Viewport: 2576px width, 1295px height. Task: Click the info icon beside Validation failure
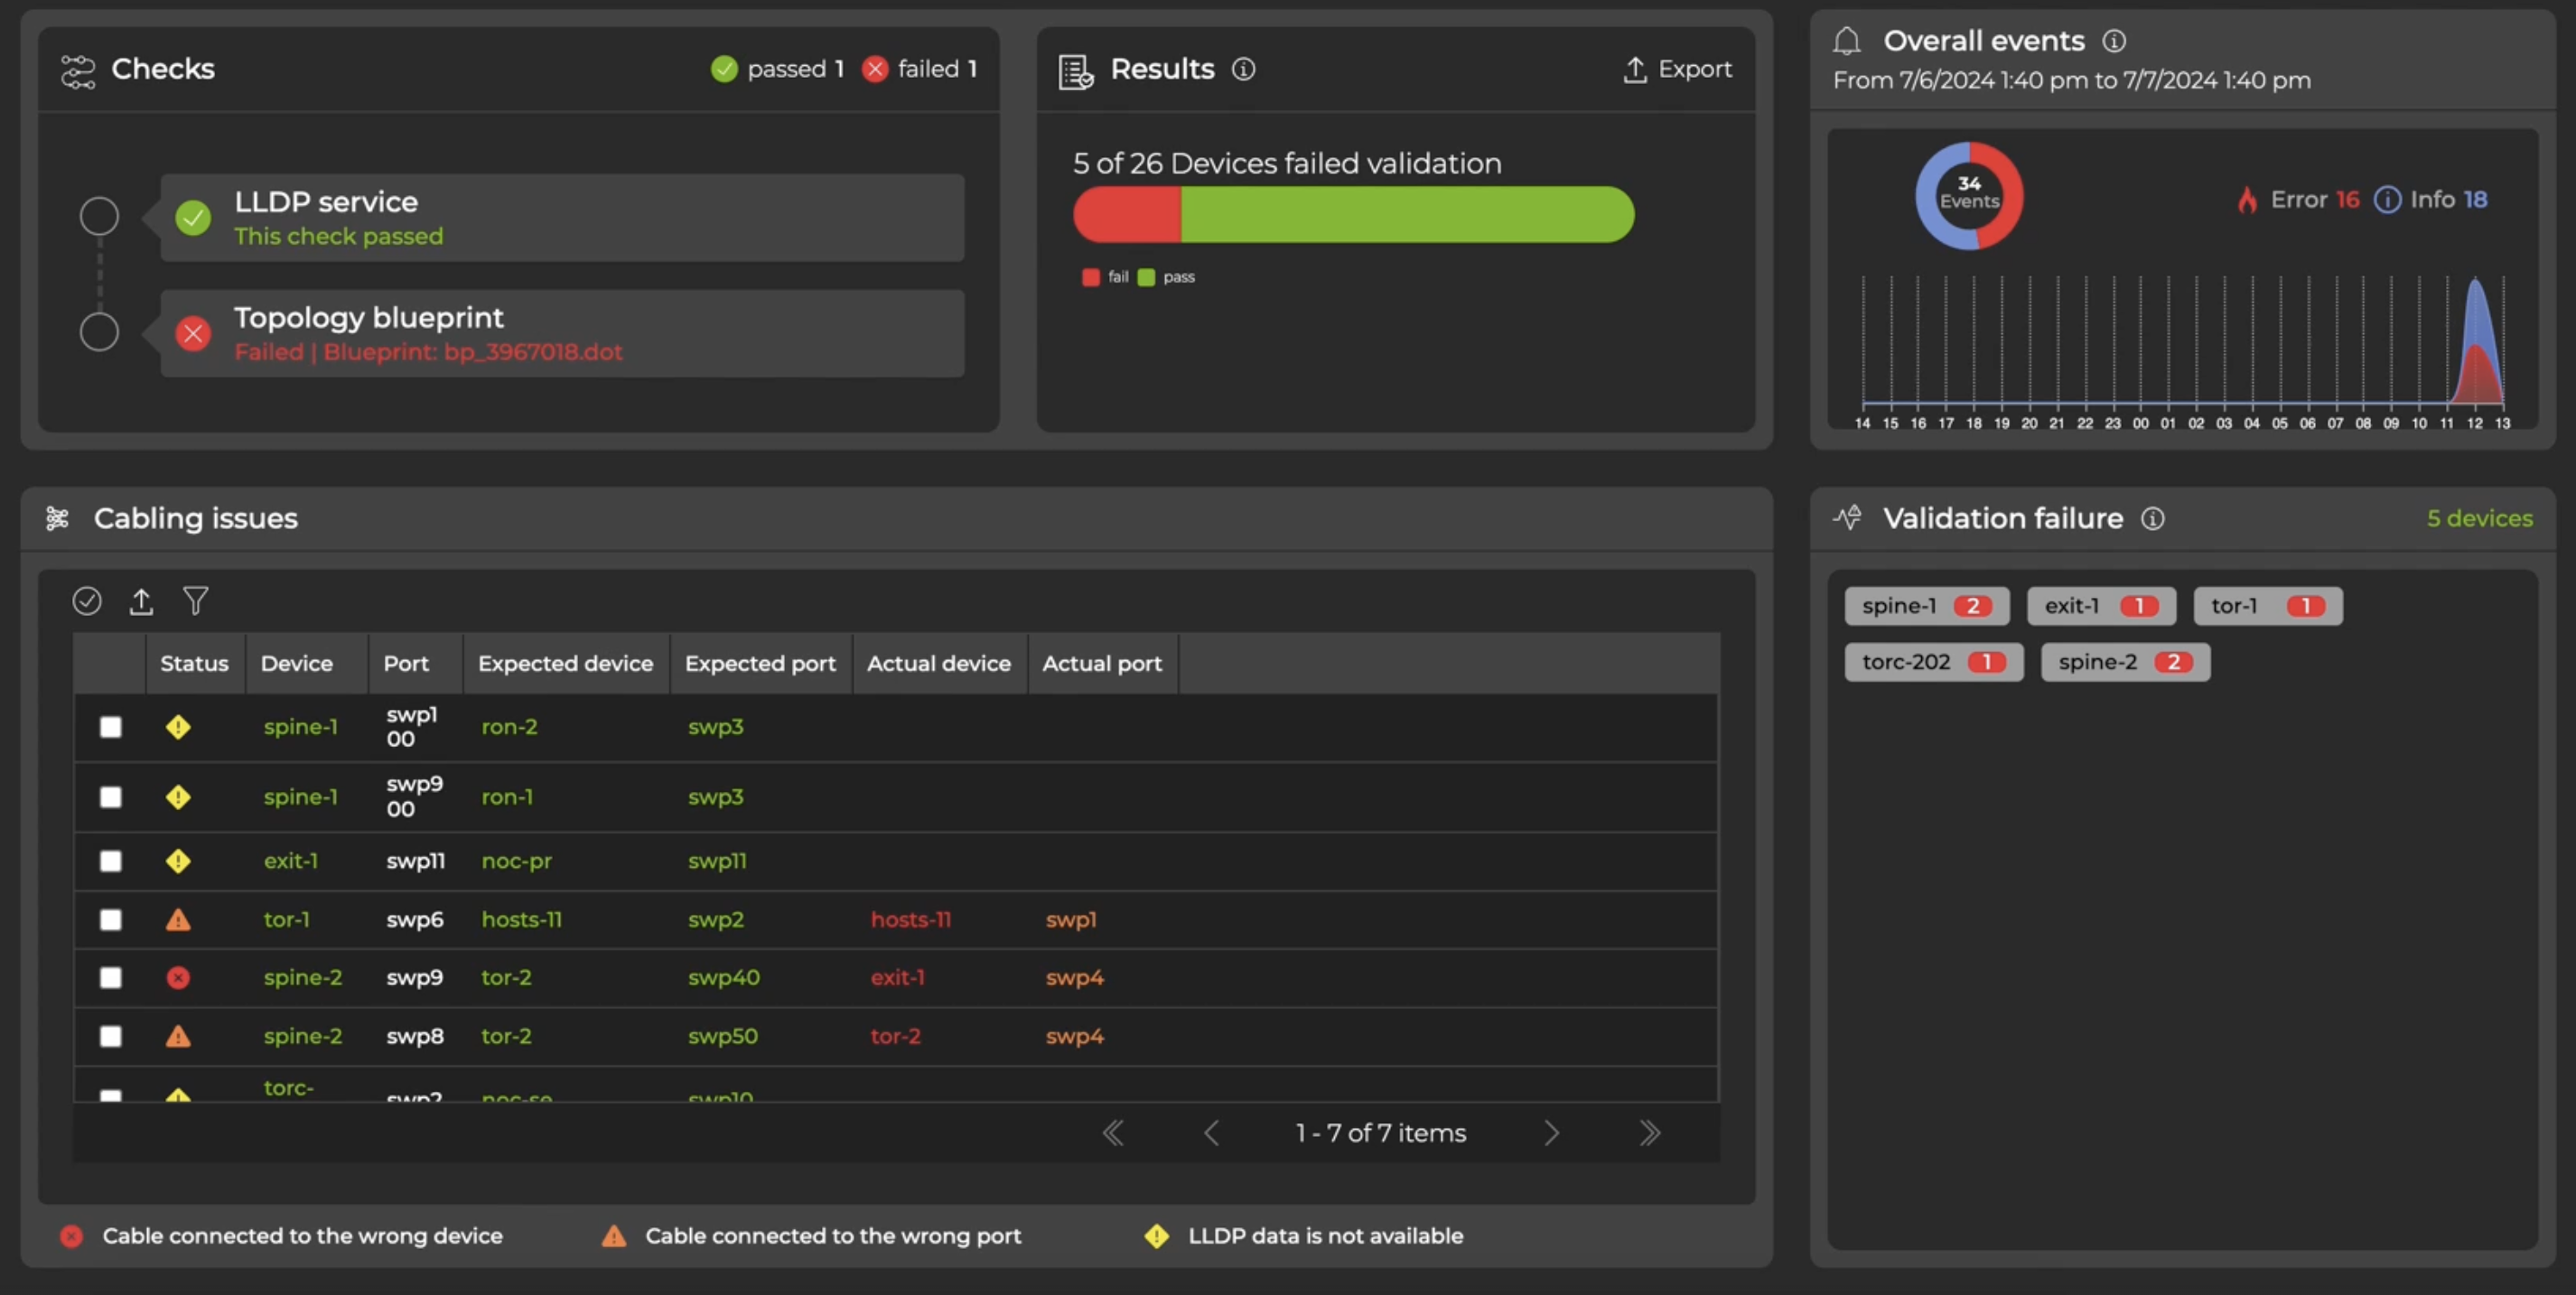point(2153,518)
